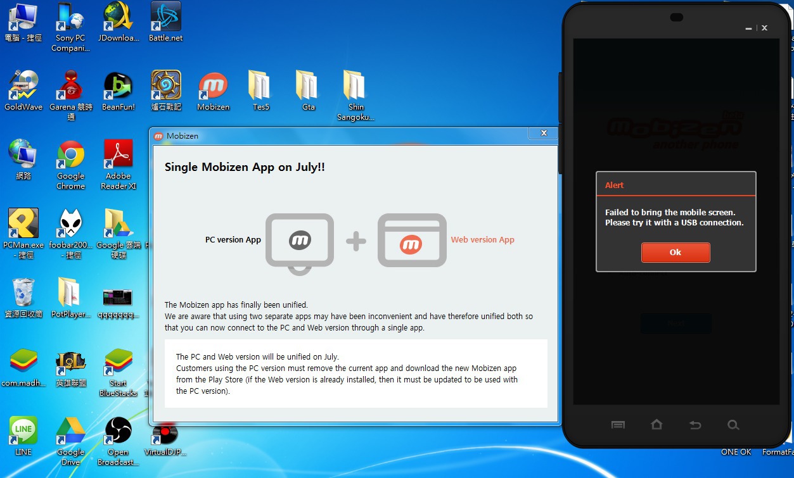Click the Web version App browser icon
Viewport: 794px width, 478px height.
[412, 240]
